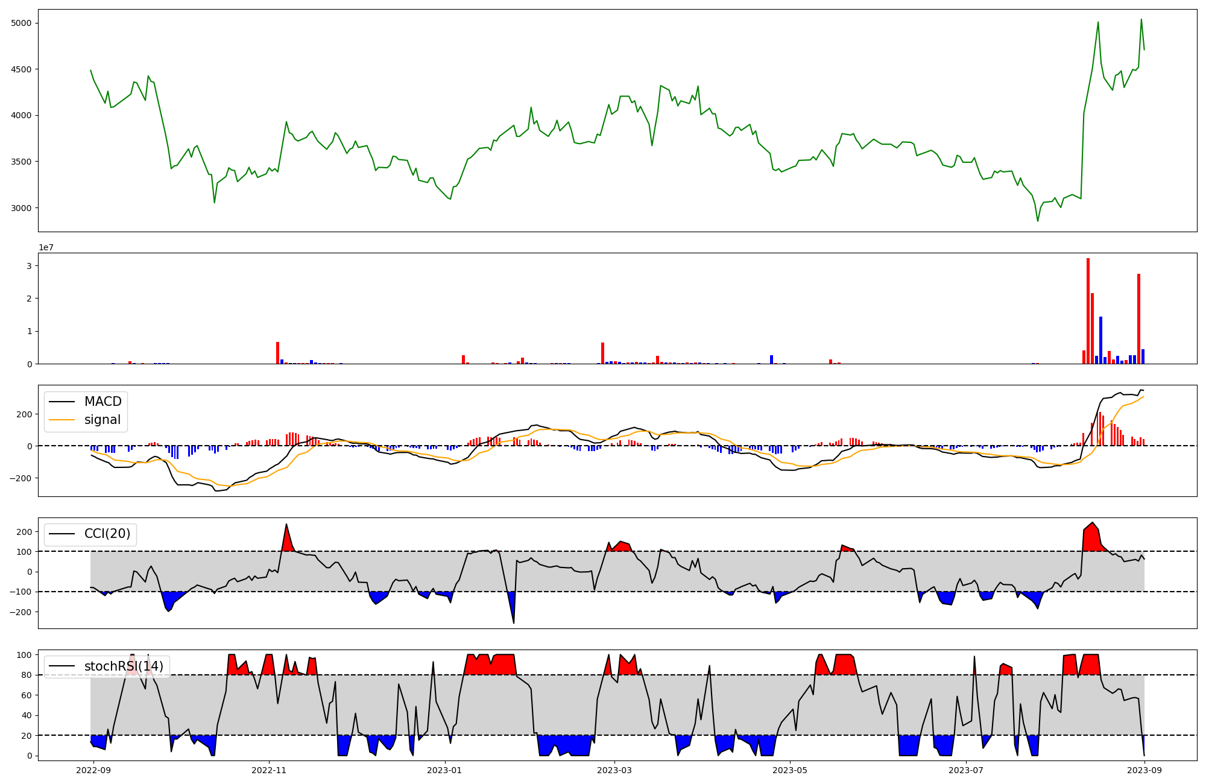Click the 3000 price axis tick label
This screenshot has height=784, width=1206.
[x=21, y=208]
